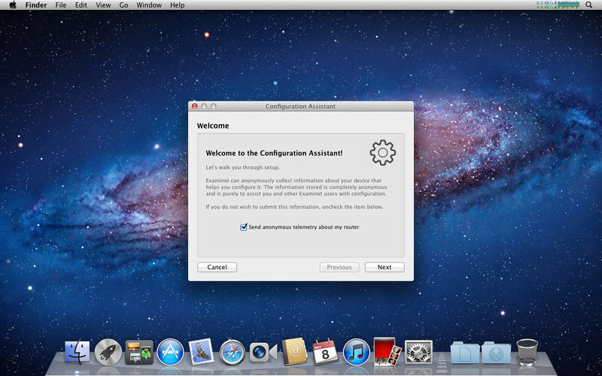
Task: Launch Safari compass icon
Action: point(233,351)
